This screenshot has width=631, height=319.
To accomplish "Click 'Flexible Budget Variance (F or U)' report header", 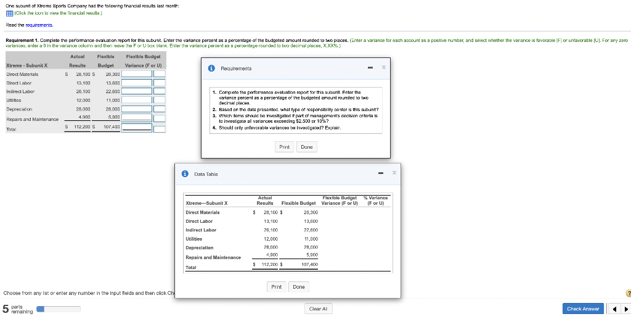I will click(143, 61).
